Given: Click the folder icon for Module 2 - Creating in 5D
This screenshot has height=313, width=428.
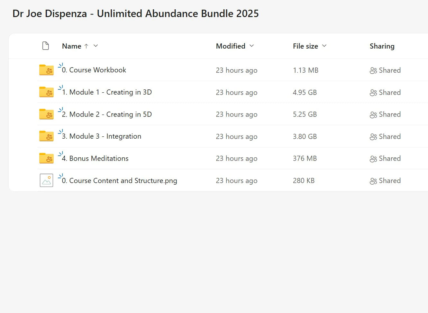Looking at the screenshot, I should [x=46, y=114].
